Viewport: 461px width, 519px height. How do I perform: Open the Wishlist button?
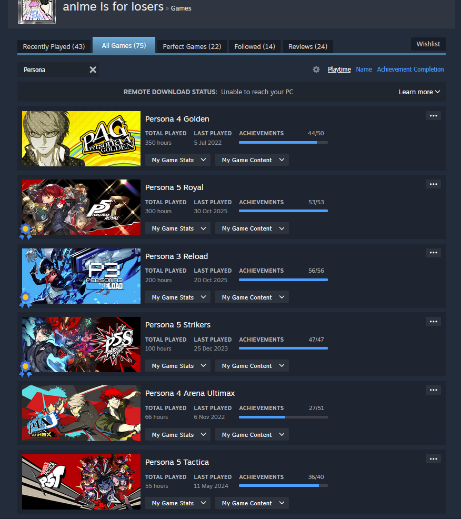coord(428,44)
